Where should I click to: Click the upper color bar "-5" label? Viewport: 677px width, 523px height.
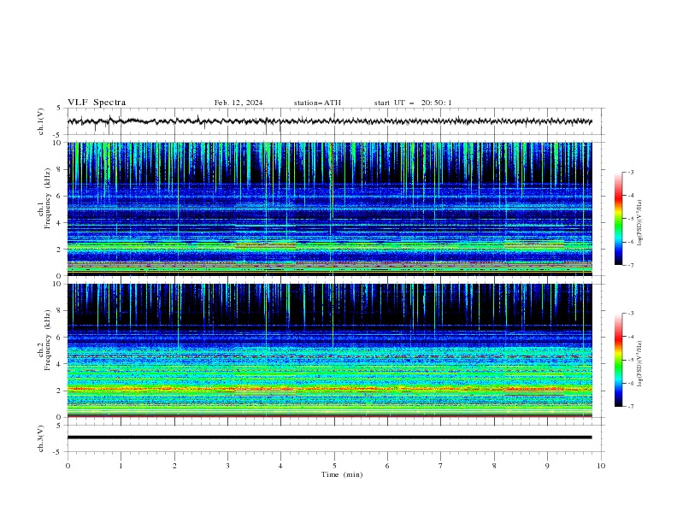(630, 219)
